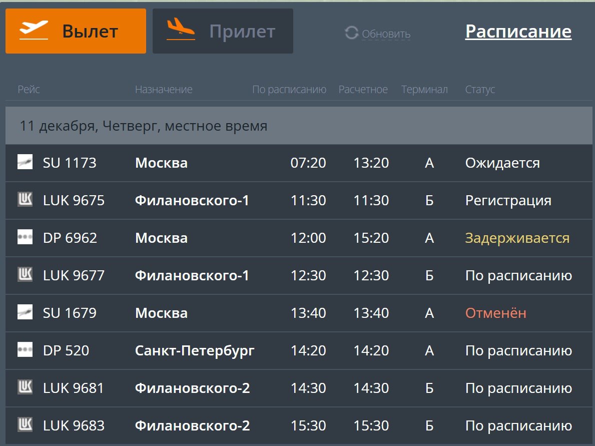Click the Обновить refresh link

coord(386,34)
